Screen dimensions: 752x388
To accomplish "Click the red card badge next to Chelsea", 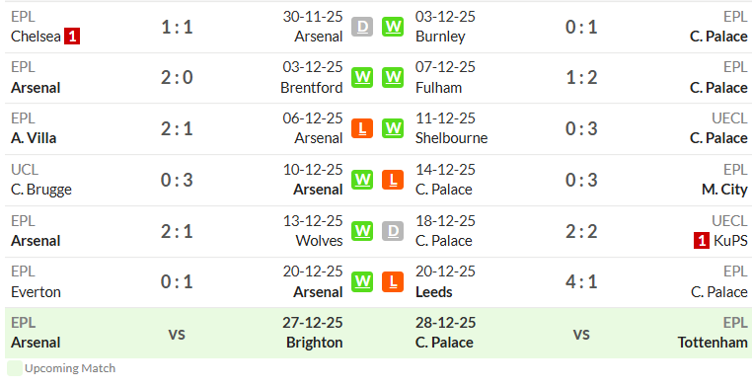I will 72,37.
